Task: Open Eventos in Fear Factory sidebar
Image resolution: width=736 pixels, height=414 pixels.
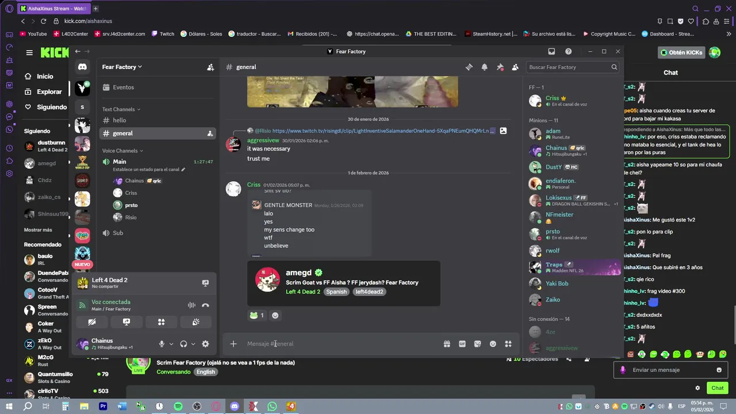Action: pyautogui.click(x=158, y=87)
